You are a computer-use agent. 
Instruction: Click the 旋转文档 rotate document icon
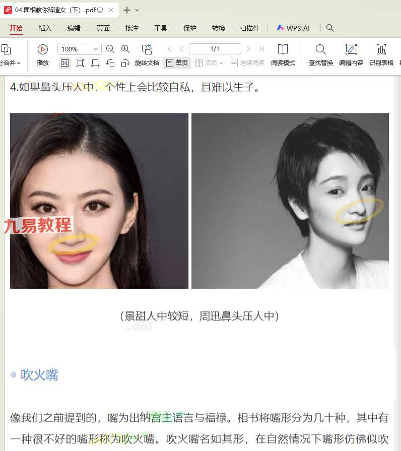tap(147, 49)
